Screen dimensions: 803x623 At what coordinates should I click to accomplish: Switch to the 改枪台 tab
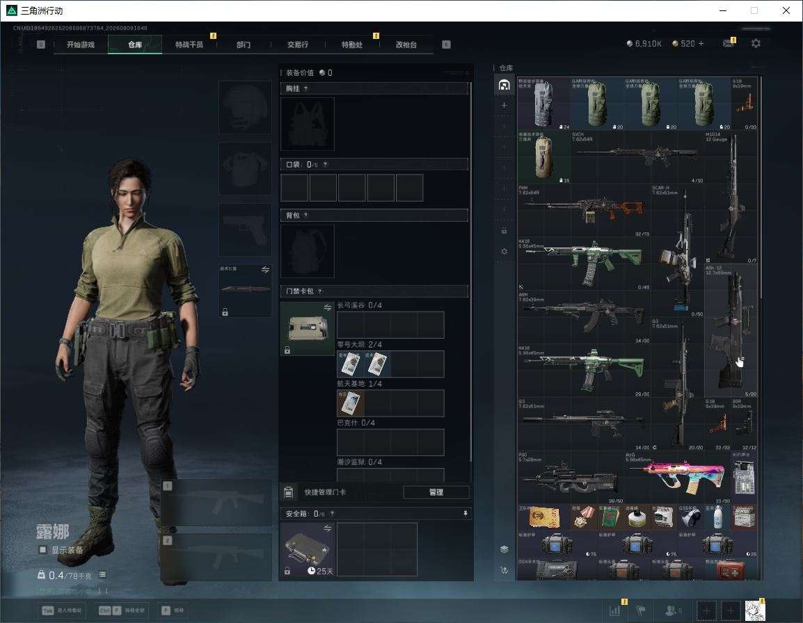point(406,44)
